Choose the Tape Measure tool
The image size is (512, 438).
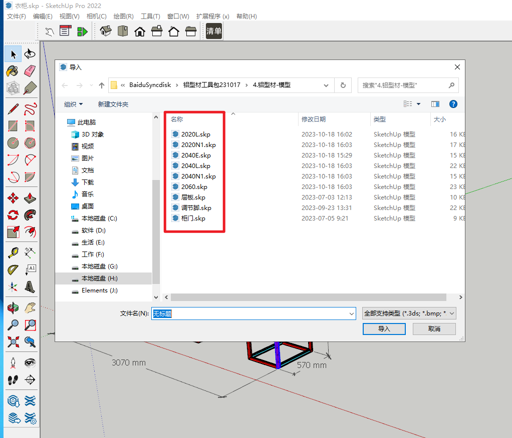point(13,252)
